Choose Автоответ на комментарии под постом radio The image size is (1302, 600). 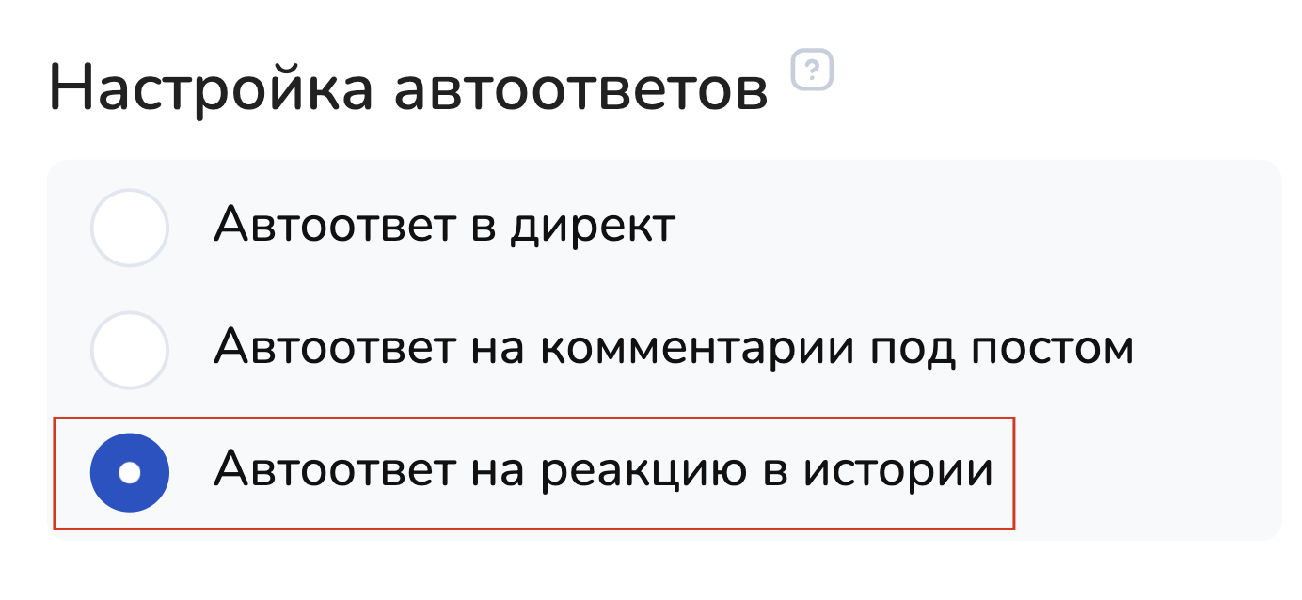point(130,350)
